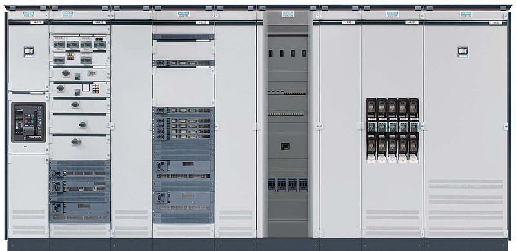Turn the topmost rotary switch in the +NA02 cabinet

coord(66,73)
